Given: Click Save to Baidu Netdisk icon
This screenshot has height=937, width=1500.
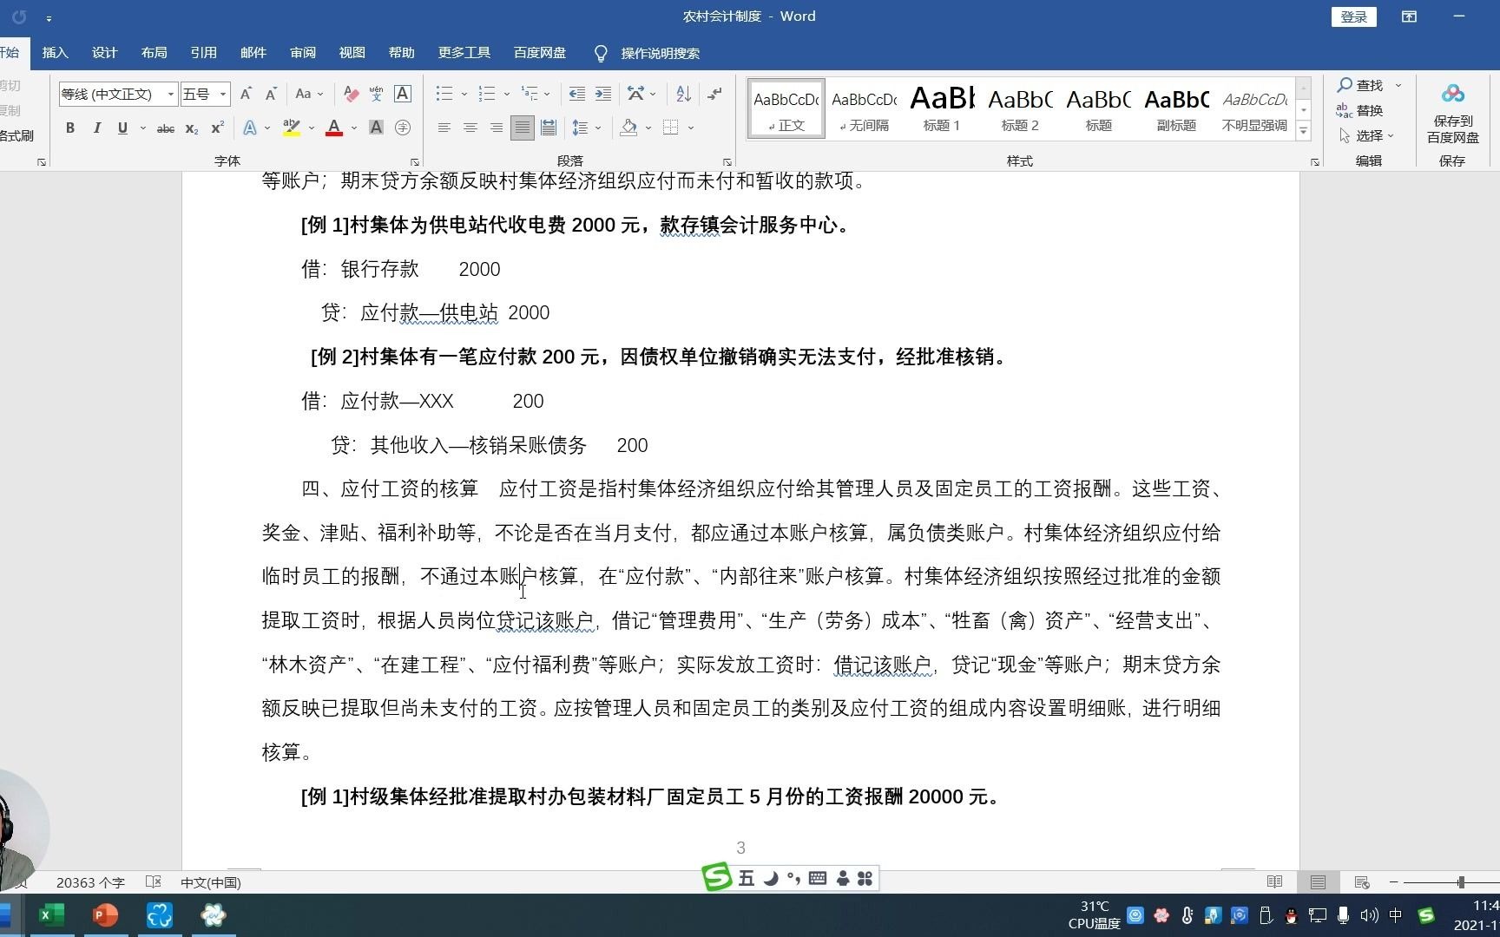Looking at the screenshot, I should [x=1452, y=113].
